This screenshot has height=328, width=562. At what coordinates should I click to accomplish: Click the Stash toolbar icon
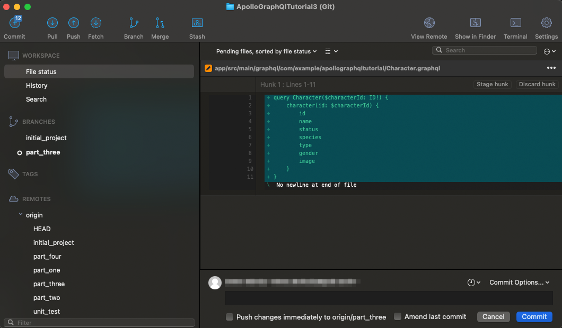point(197,23)
